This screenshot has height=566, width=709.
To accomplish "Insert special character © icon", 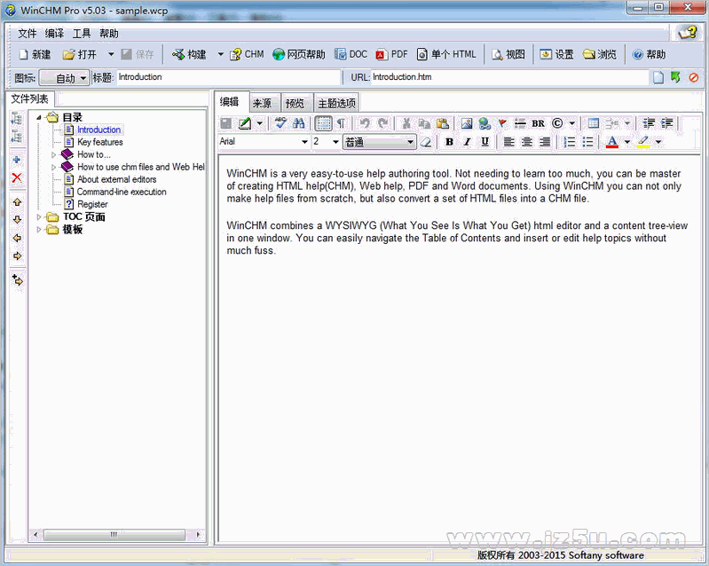I will click(557, 123).
